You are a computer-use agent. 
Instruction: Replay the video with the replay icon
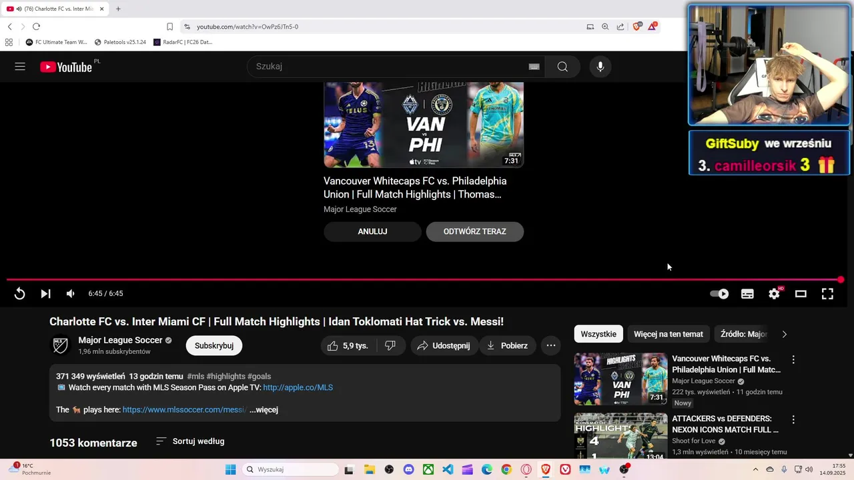[20, 293]
